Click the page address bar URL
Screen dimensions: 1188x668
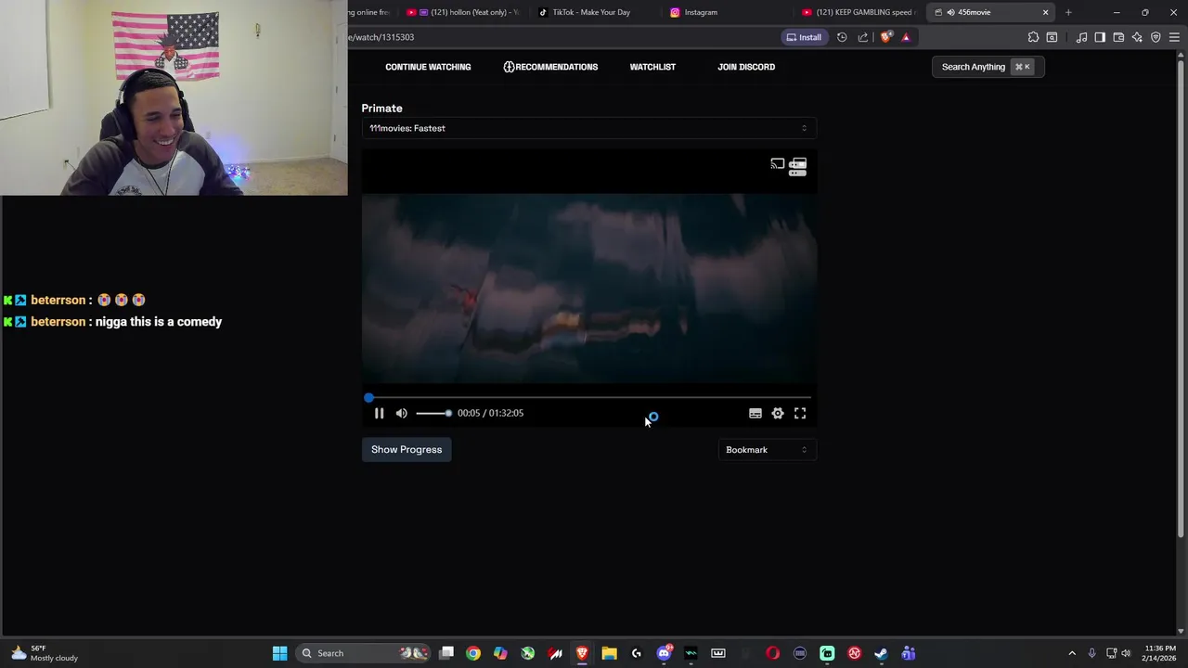381,37
